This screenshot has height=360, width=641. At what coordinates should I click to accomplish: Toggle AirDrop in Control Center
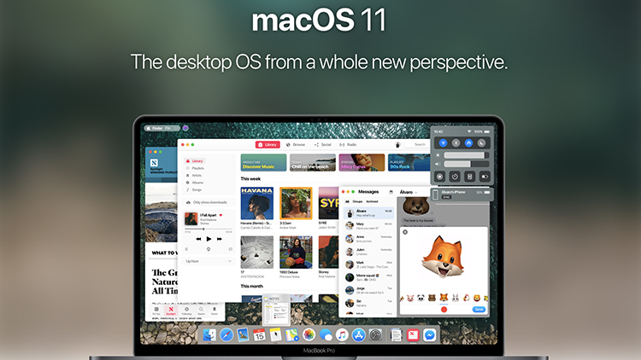(468, 142)
